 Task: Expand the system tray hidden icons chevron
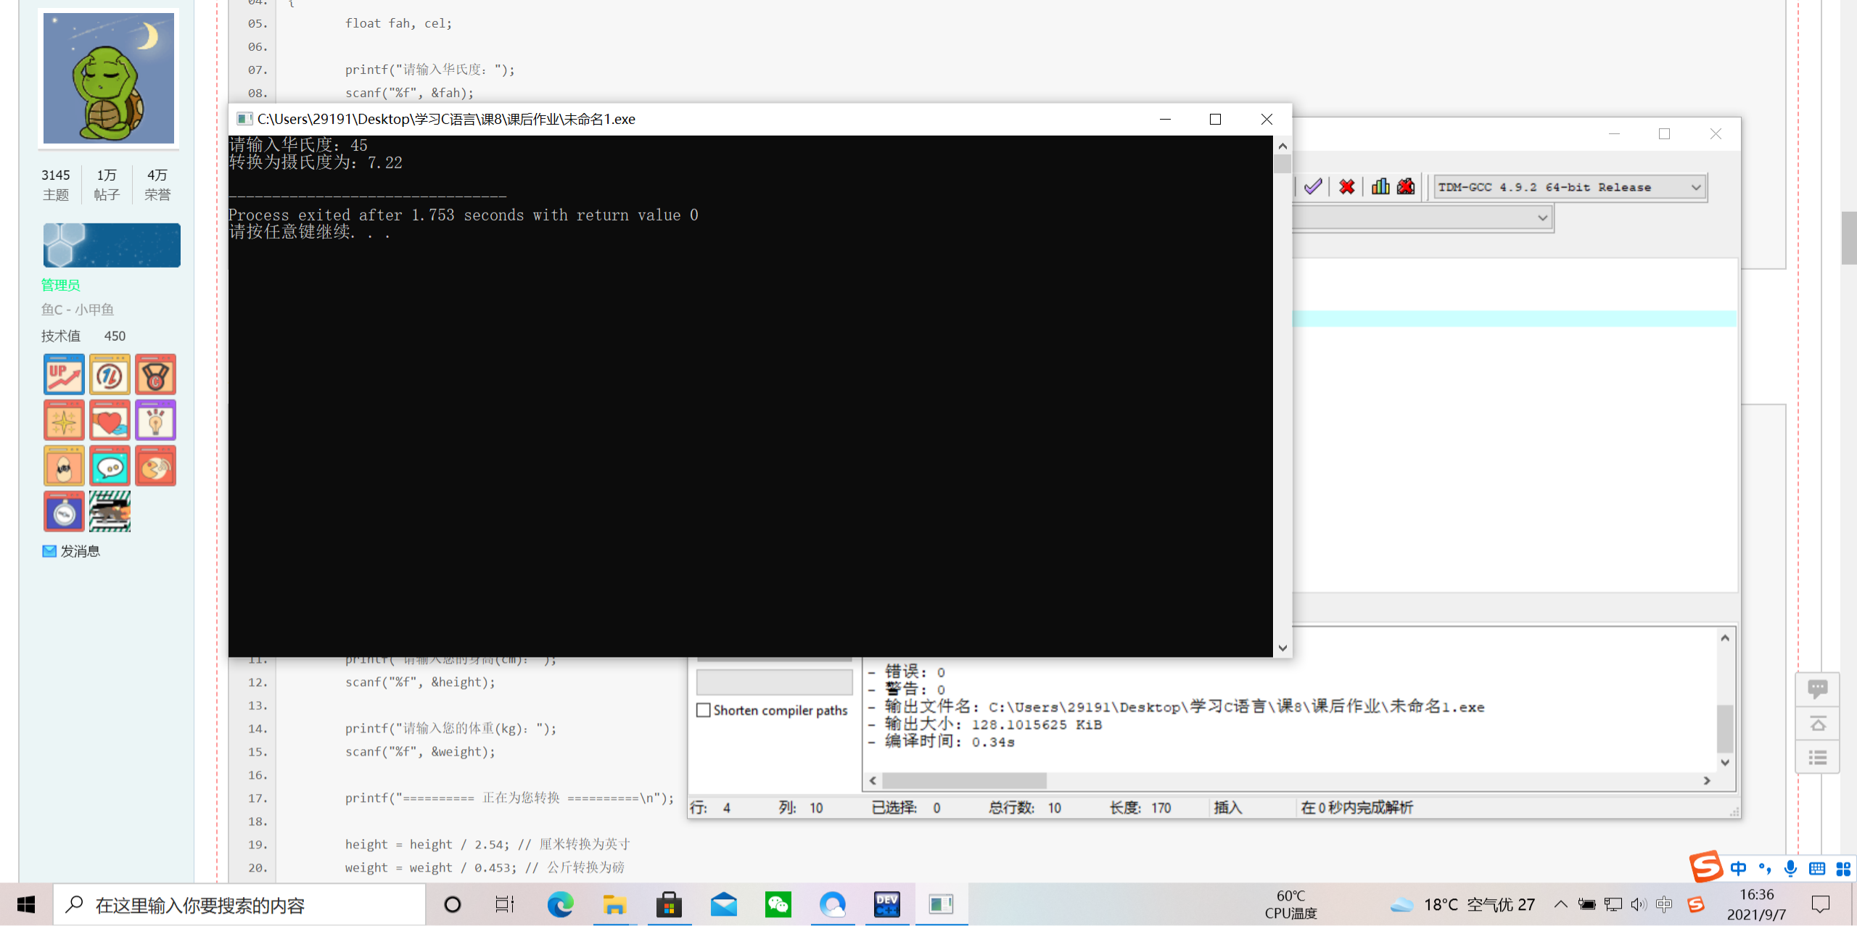tap(1560, 904)
